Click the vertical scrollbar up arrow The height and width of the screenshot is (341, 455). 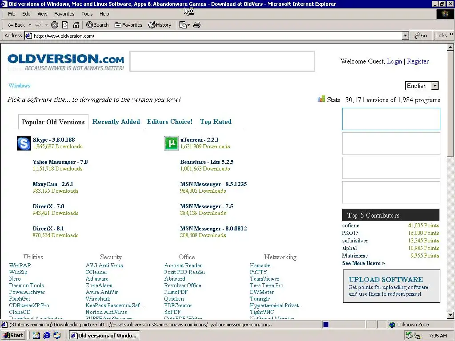(451, 47)
